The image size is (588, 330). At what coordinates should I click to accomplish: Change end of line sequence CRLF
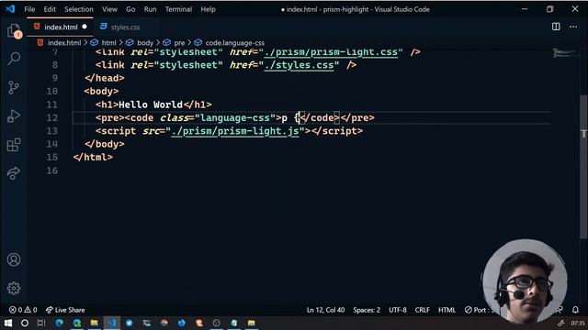(423, 310)
